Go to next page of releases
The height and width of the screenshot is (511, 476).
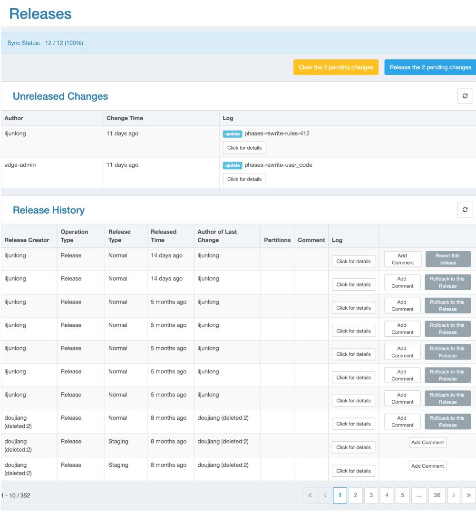tap(454, 495)
